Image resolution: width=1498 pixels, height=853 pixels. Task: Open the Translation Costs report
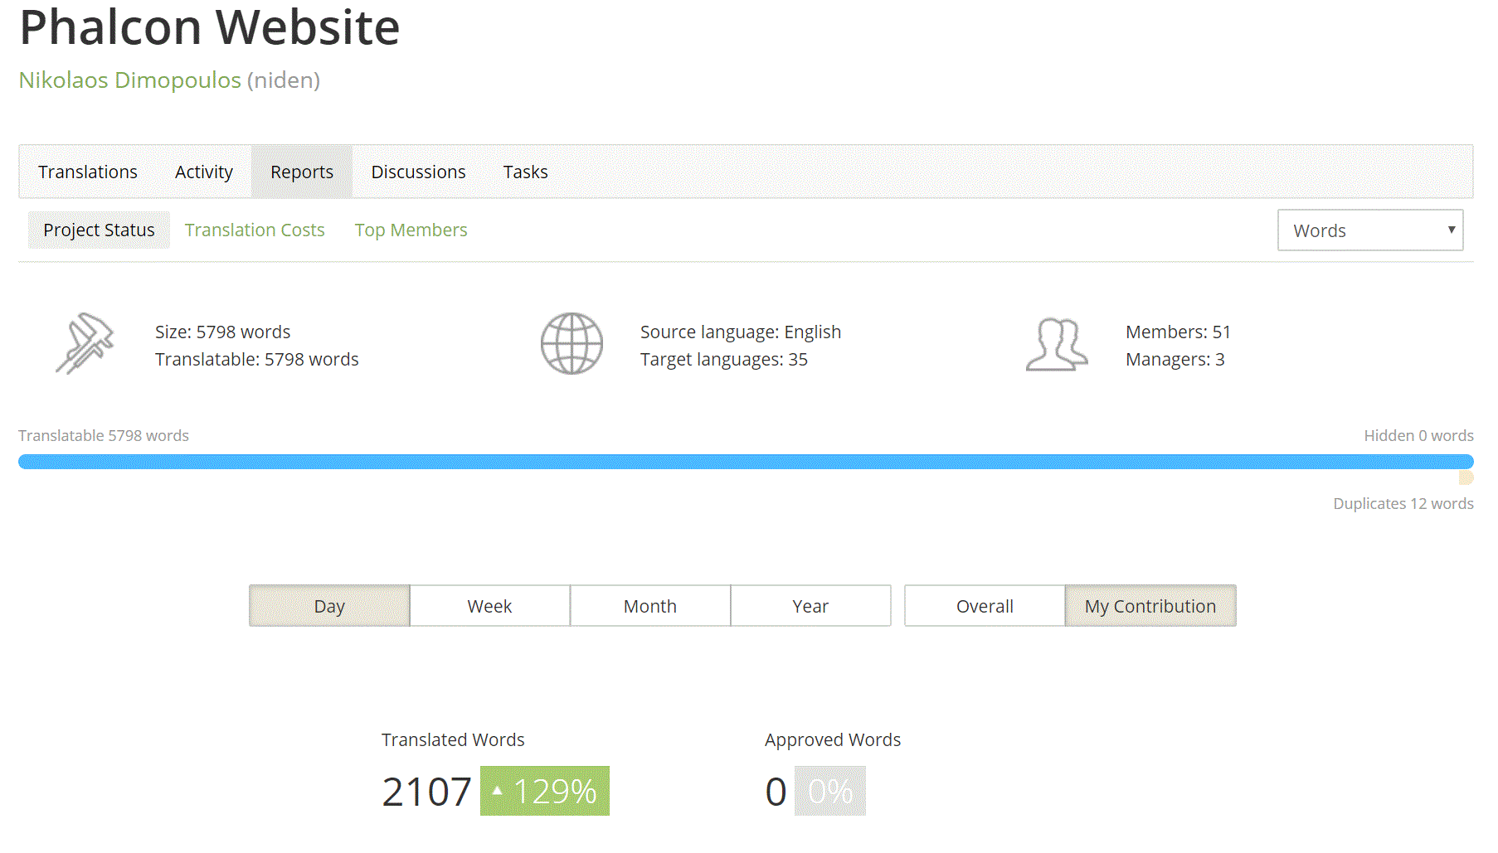[255, 230]
